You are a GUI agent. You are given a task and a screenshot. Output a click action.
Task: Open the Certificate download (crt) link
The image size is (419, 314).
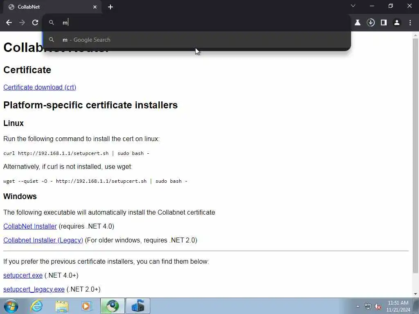(x=40, y=87)
